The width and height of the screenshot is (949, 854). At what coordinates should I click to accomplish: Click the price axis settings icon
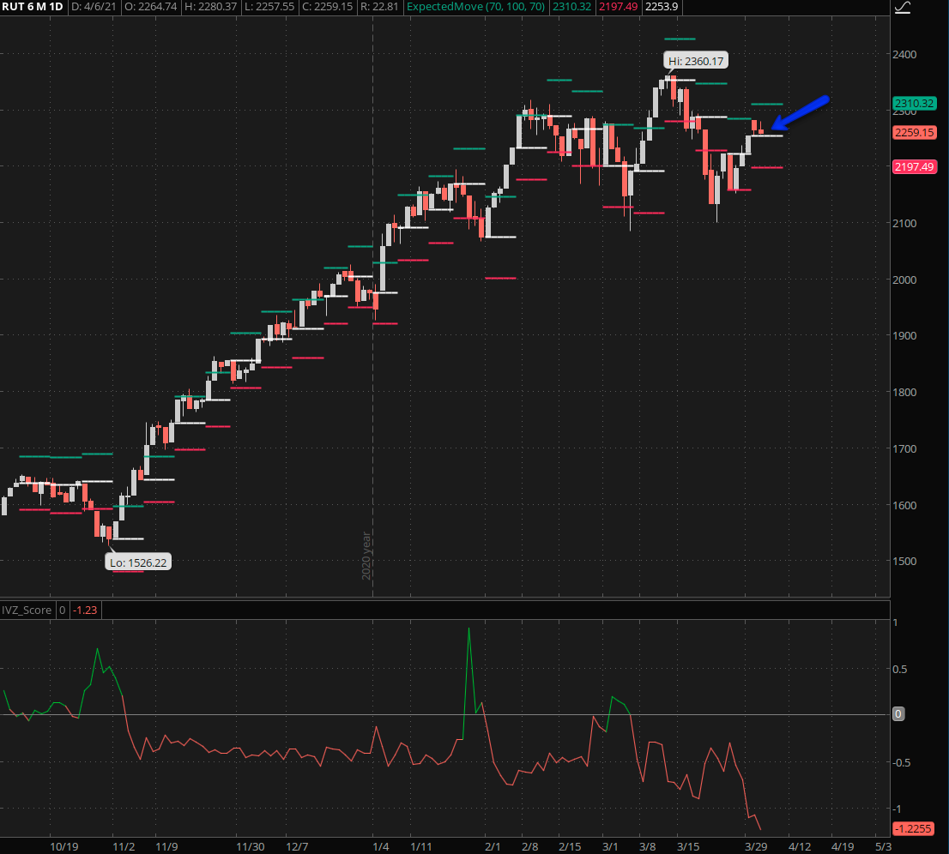[902, 8]
